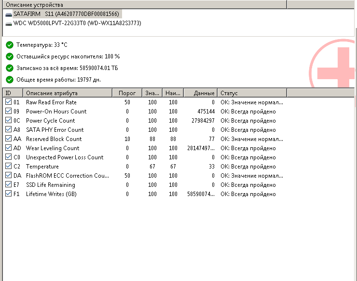Uncheck the Raw Read Error Rate checkbox

(x=8, y=102)
